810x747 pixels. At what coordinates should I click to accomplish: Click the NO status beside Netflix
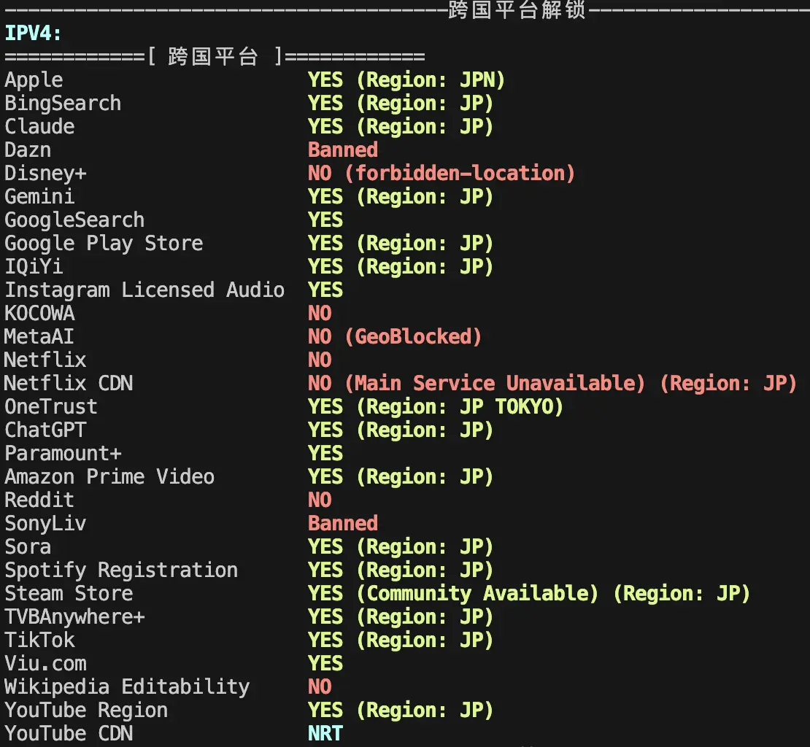(x=320, y=360)
